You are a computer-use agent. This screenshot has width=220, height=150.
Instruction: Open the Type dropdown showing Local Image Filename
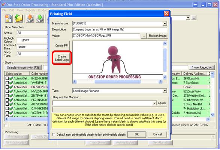coord(165,91)
